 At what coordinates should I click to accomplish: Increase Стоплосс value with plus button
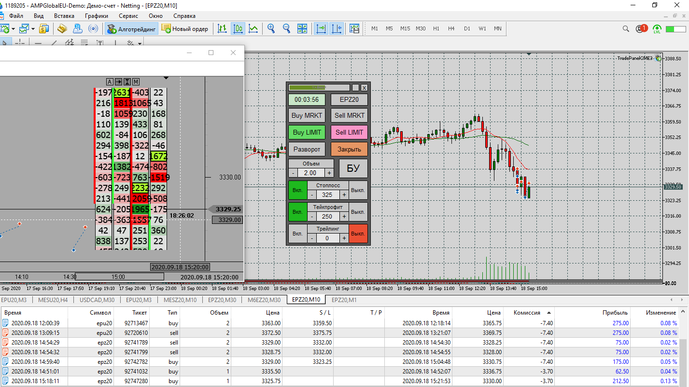344,194
